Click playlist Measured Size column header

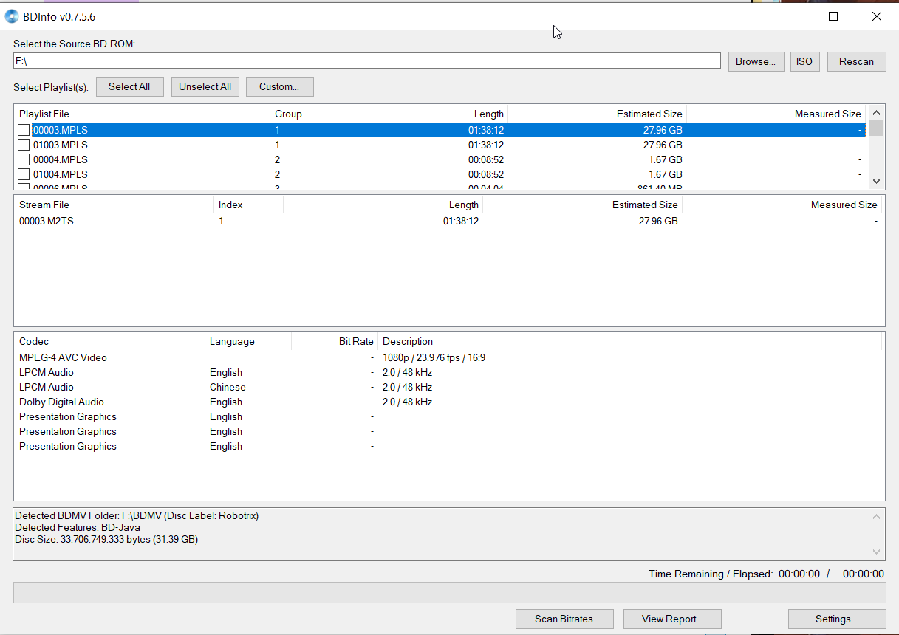click(x=776, y=114)
